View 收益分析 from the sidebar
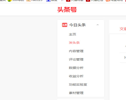The width and height of the screenshot is (126, 100). (x=76, y=76)
